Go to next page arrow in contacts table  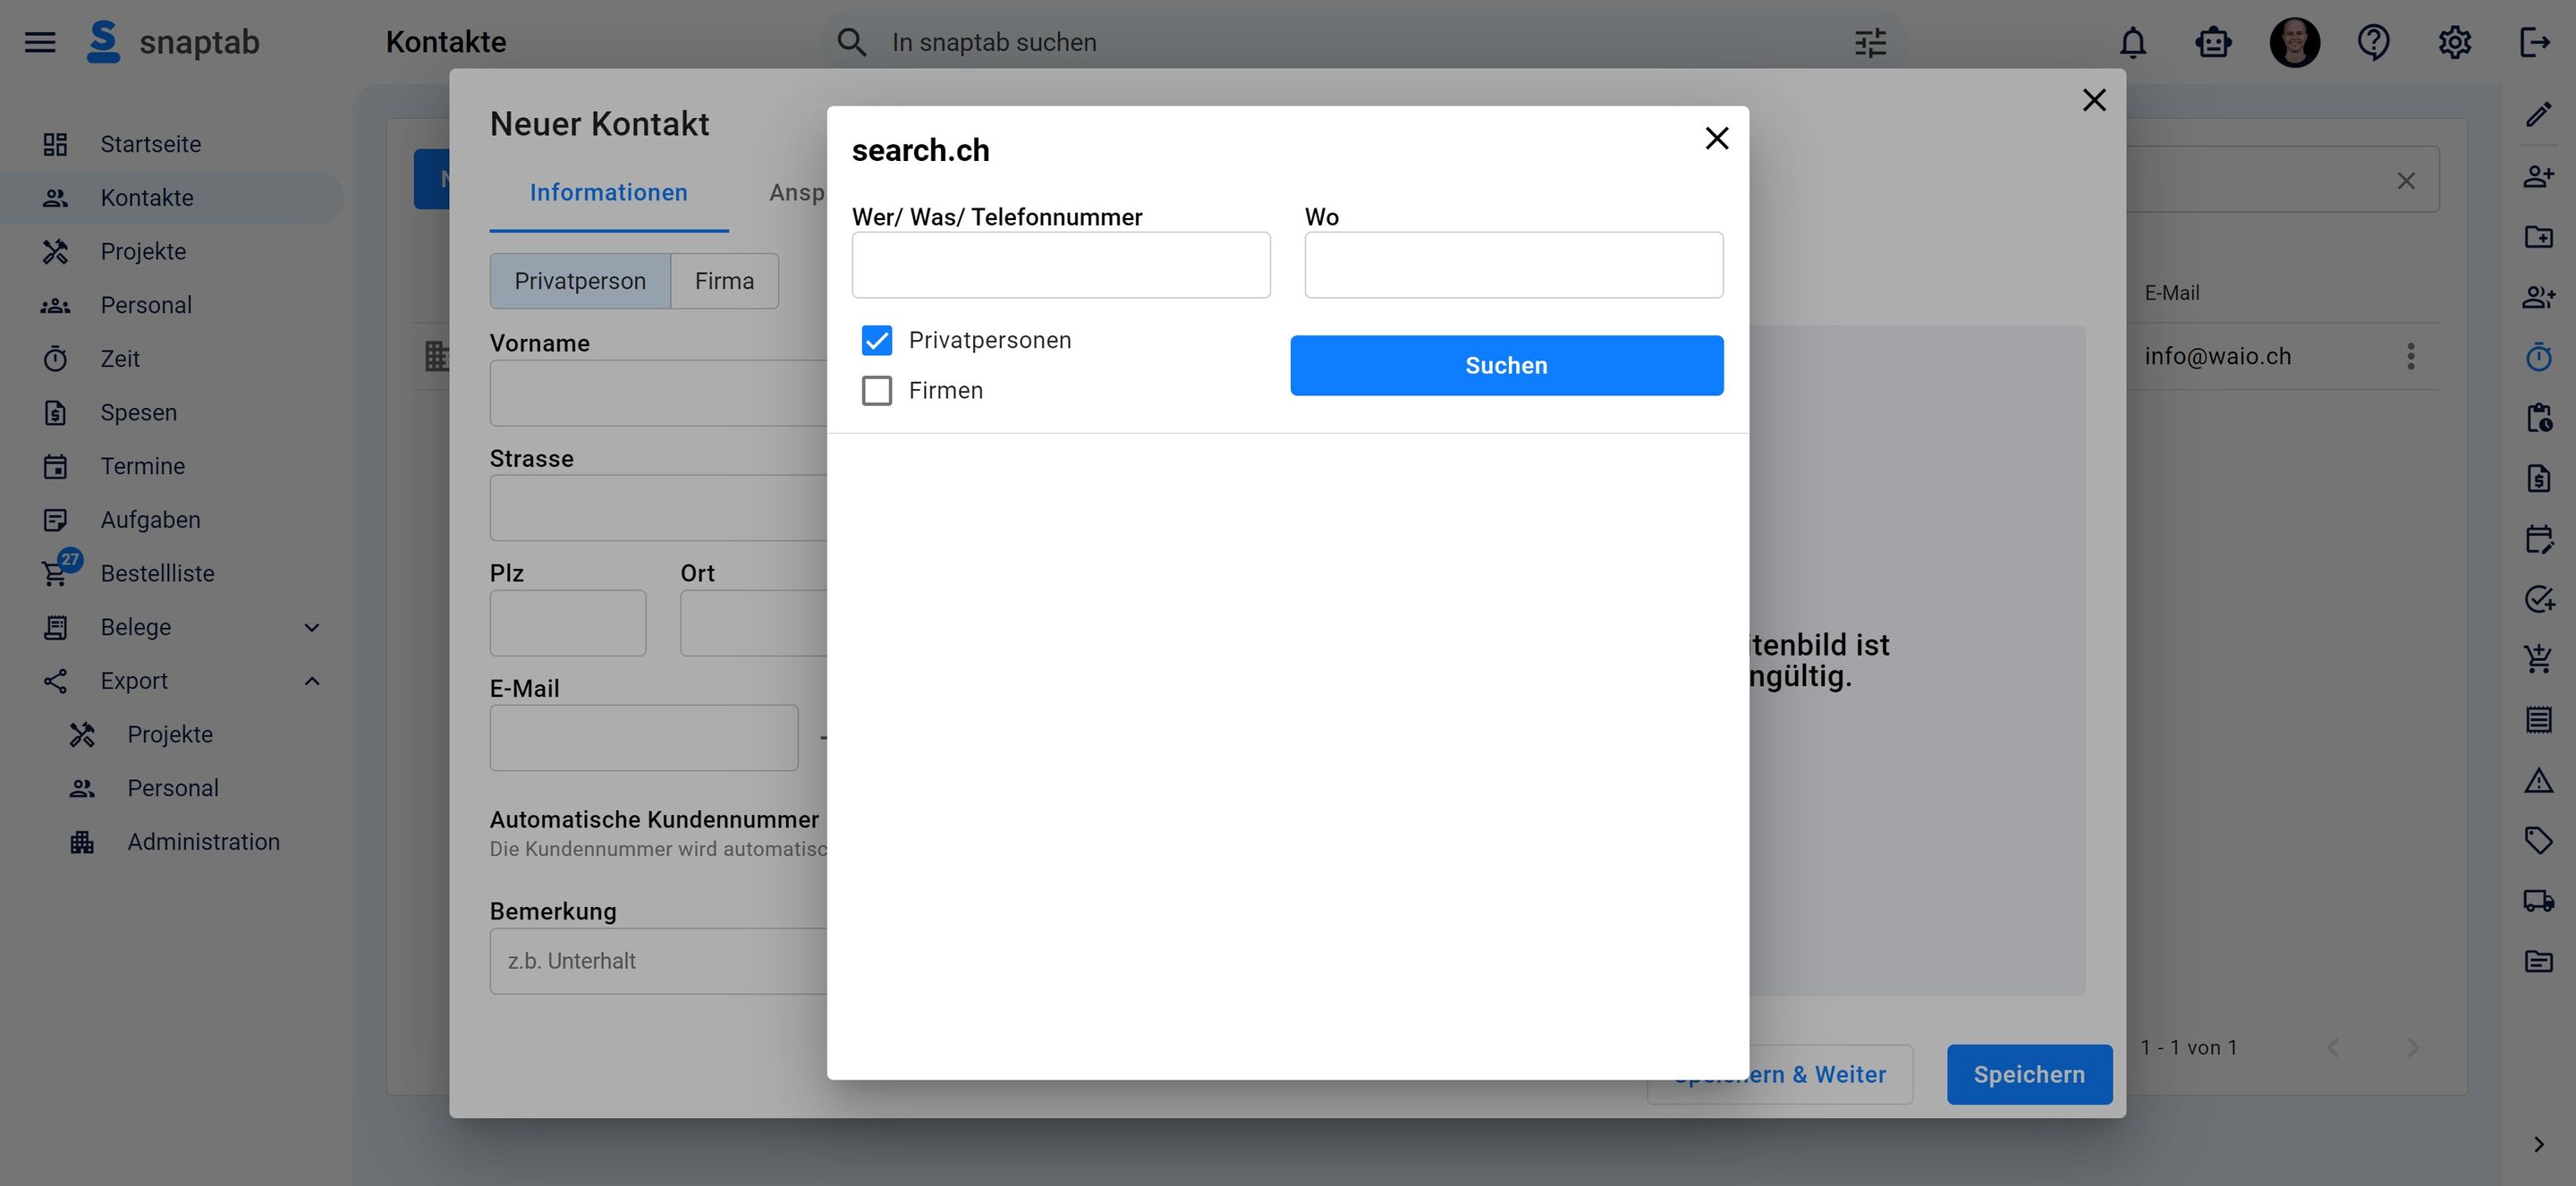pyautogui.click(x=2413, y=1047)
